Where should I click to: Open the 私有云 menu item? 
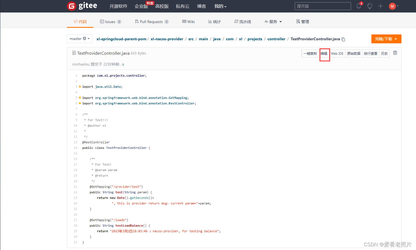click(183, 6)
